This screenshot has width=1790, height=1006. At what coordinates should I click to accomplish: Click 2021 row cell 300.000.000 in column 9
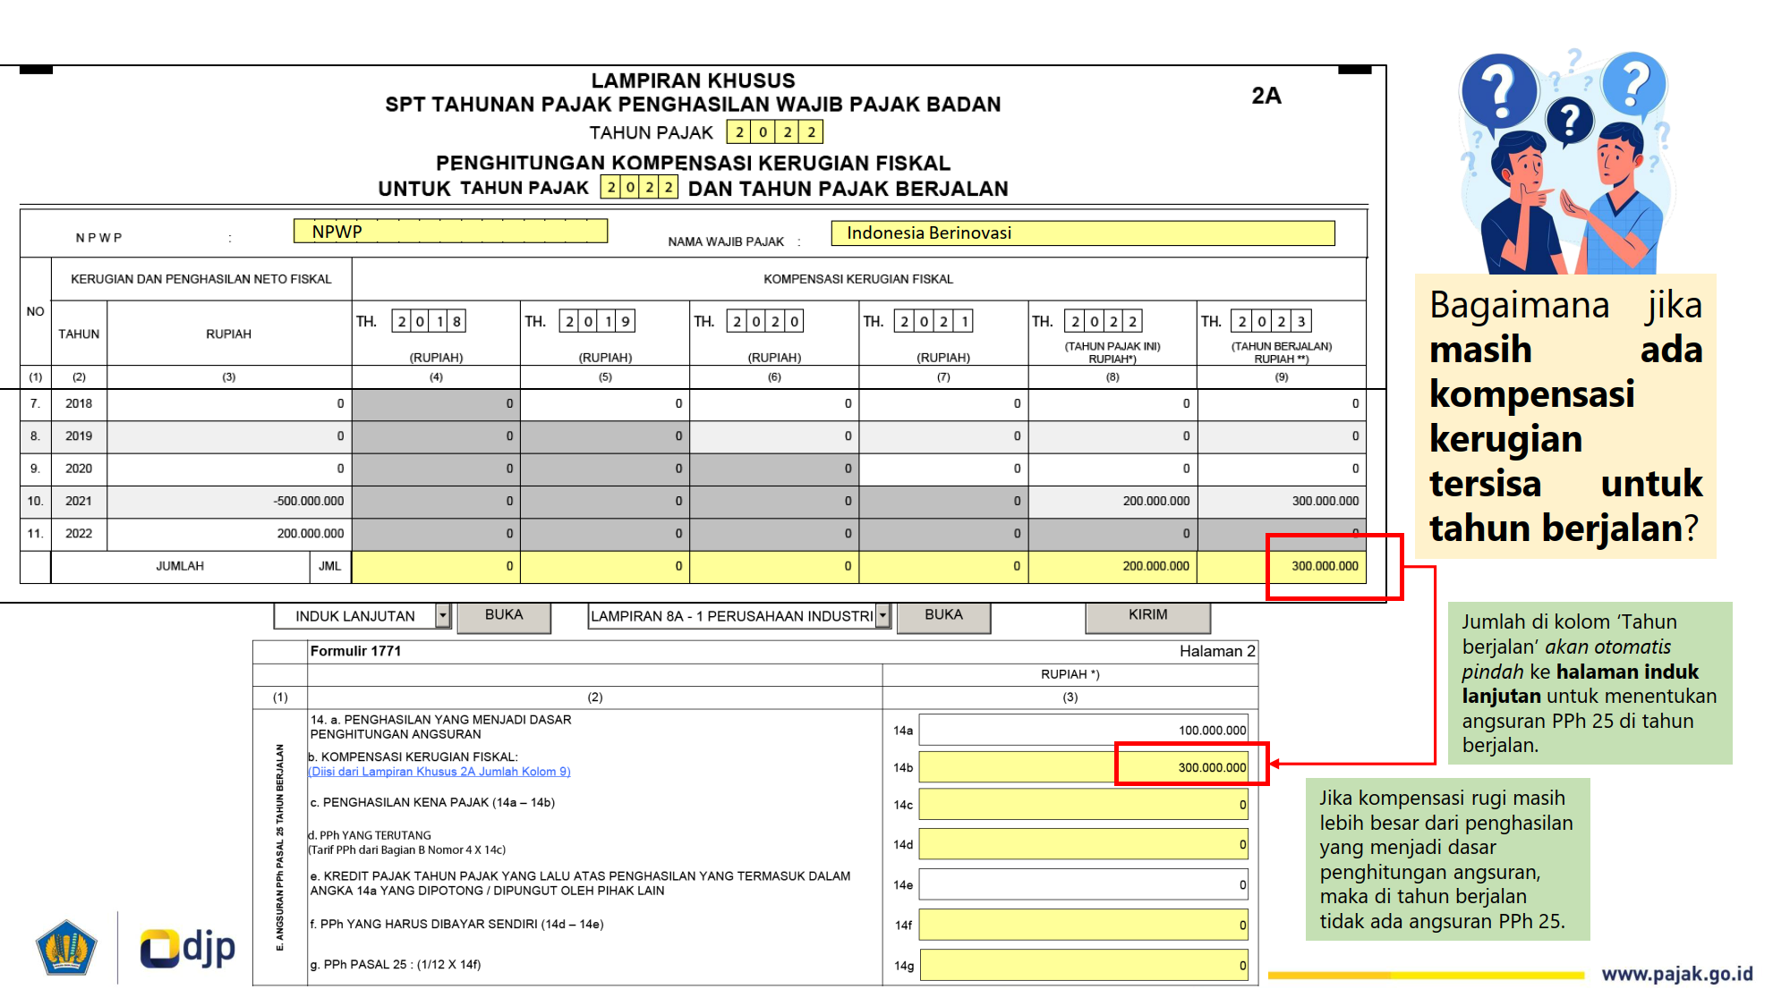point(1282,502)
